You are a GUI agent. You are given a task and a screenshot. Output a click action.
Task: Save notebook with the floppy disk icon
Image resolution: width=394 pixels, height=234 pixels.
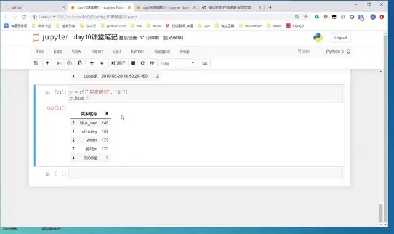[x=36, y=63]
